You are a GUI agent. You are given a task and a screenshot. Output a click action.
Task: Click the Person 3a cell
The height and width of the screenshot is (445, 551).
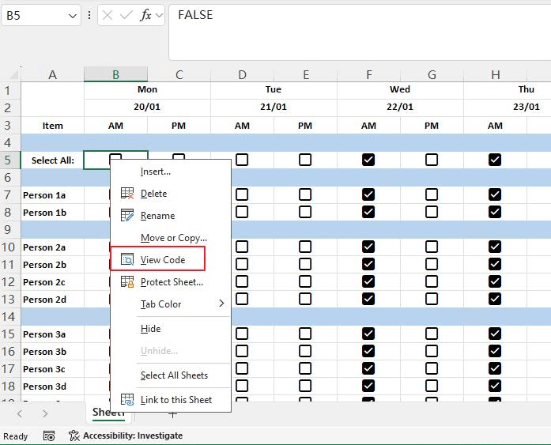pyautogui.click(x=52, y=334)
